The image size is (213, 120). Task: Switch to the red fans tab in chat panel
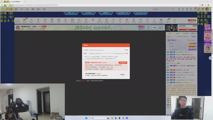[x=193, y=34]
